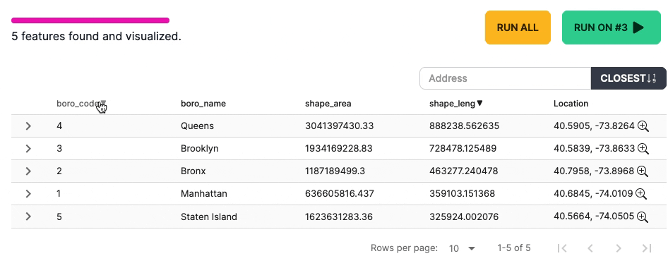Expand the Manhattan row details

(28, 193)
